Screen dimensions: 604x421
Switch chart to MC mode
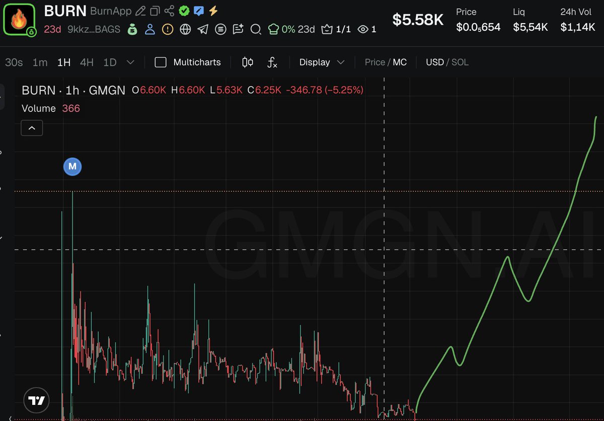(400, 62)
